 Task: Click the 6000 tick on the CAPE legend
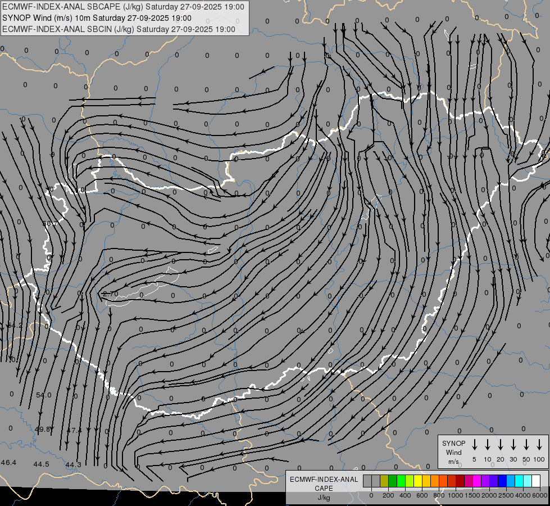pyautogui.click(x=540, y=495)
